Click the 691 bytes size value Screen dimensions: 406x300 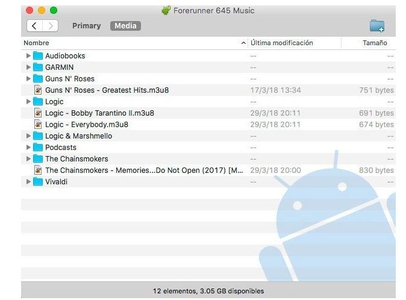[x=376, y=113]
